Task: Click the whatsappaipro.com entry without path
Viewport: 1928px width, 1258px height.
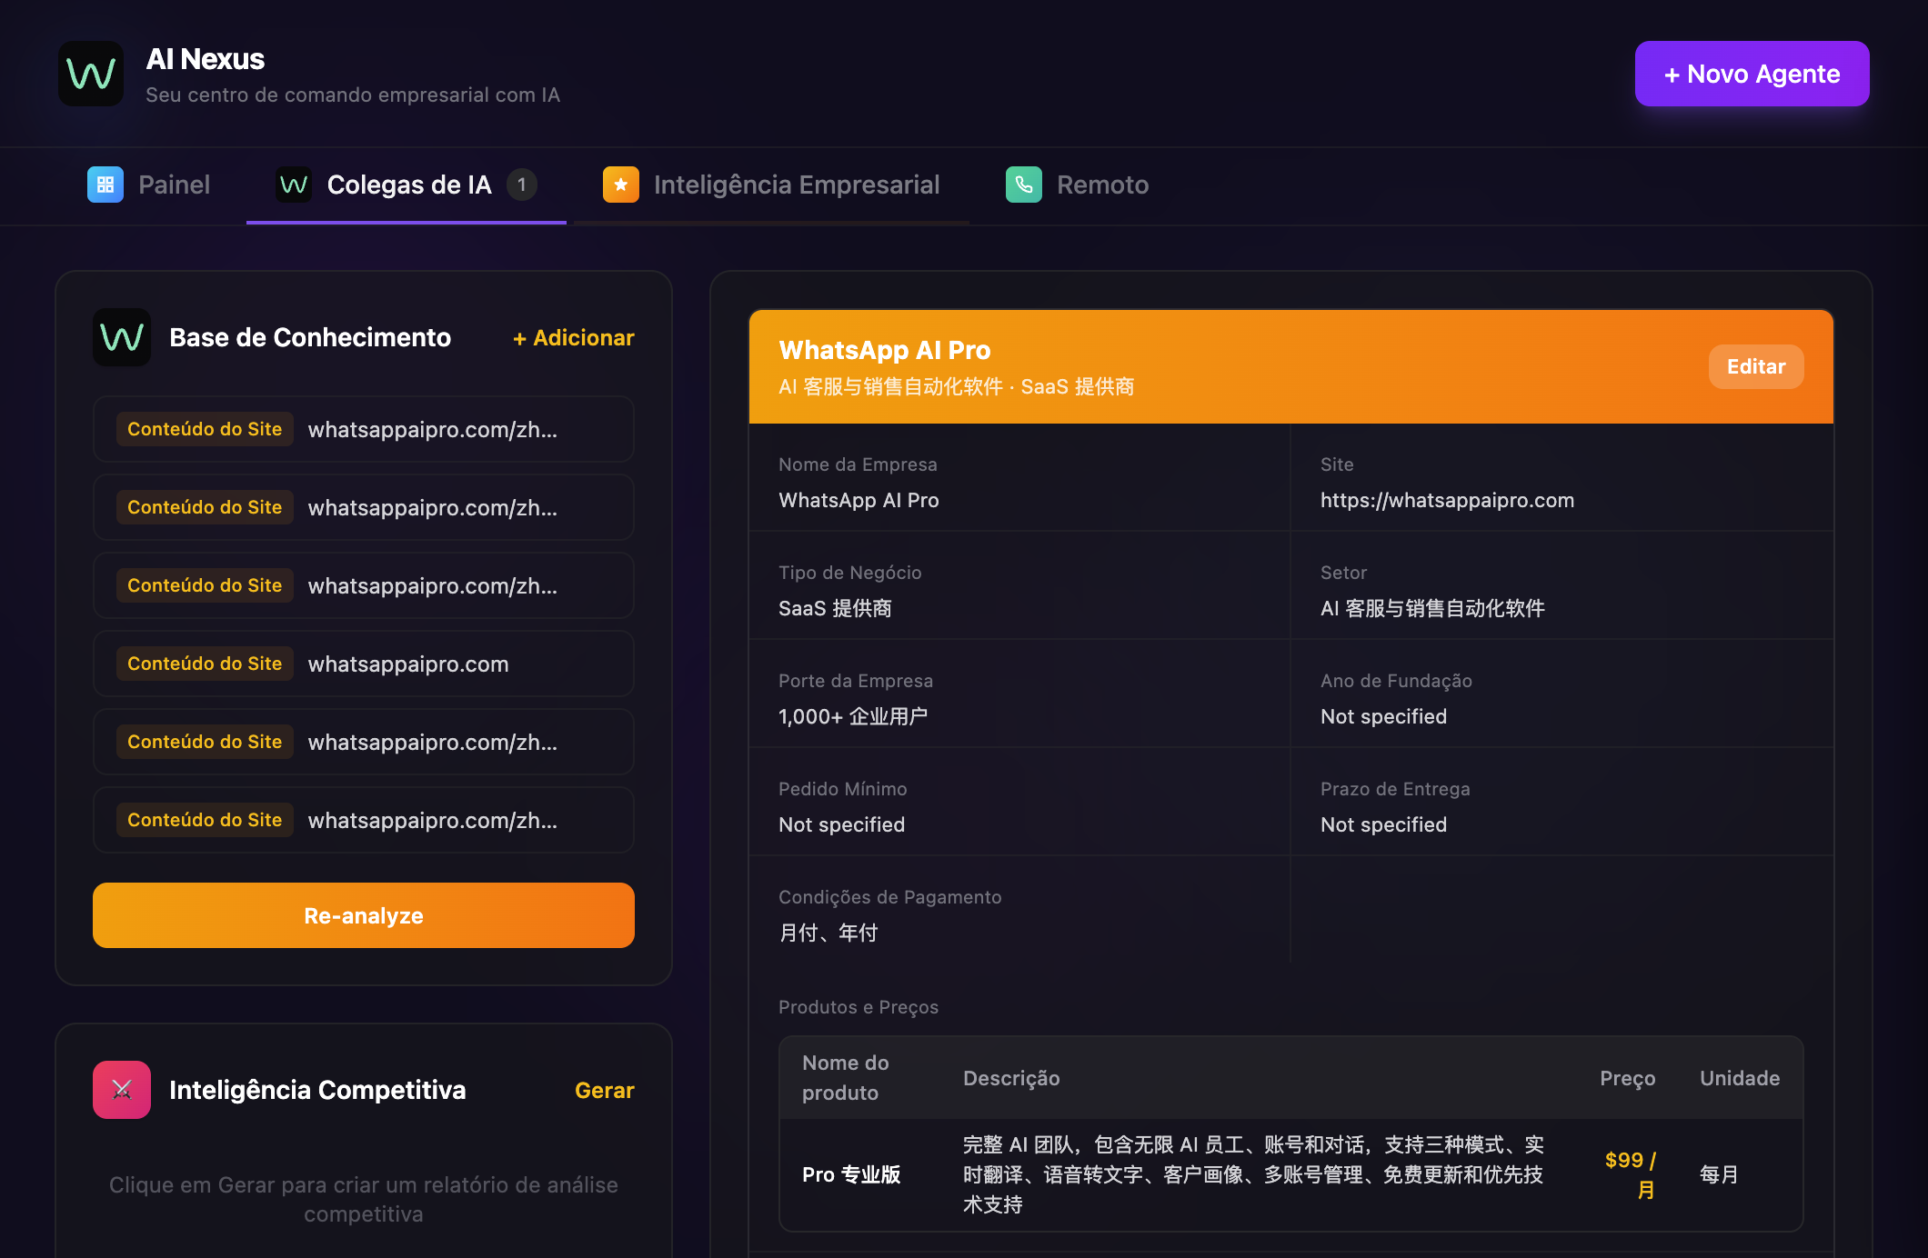Action: (x=407, y=664)
